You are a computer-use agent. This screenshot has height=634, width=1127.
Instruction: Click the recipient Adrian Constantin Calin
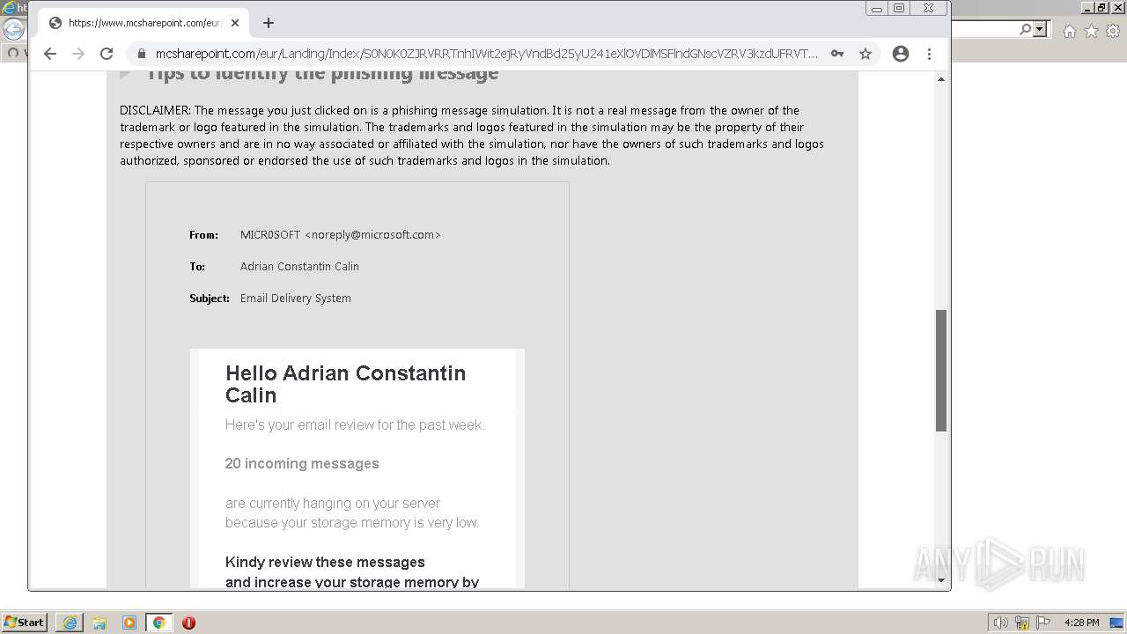tap(299, 267)
